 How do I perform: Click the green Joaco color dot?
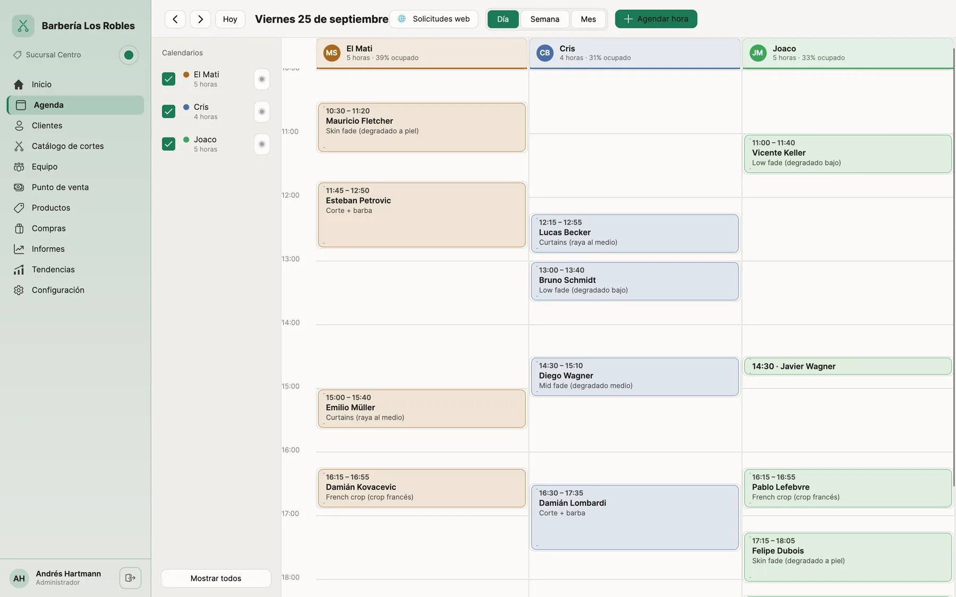point(186,139)
